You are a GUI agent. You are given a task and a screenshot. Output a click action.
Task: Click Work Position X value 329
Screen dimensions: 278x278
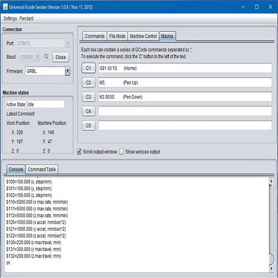tap(20, 132)
